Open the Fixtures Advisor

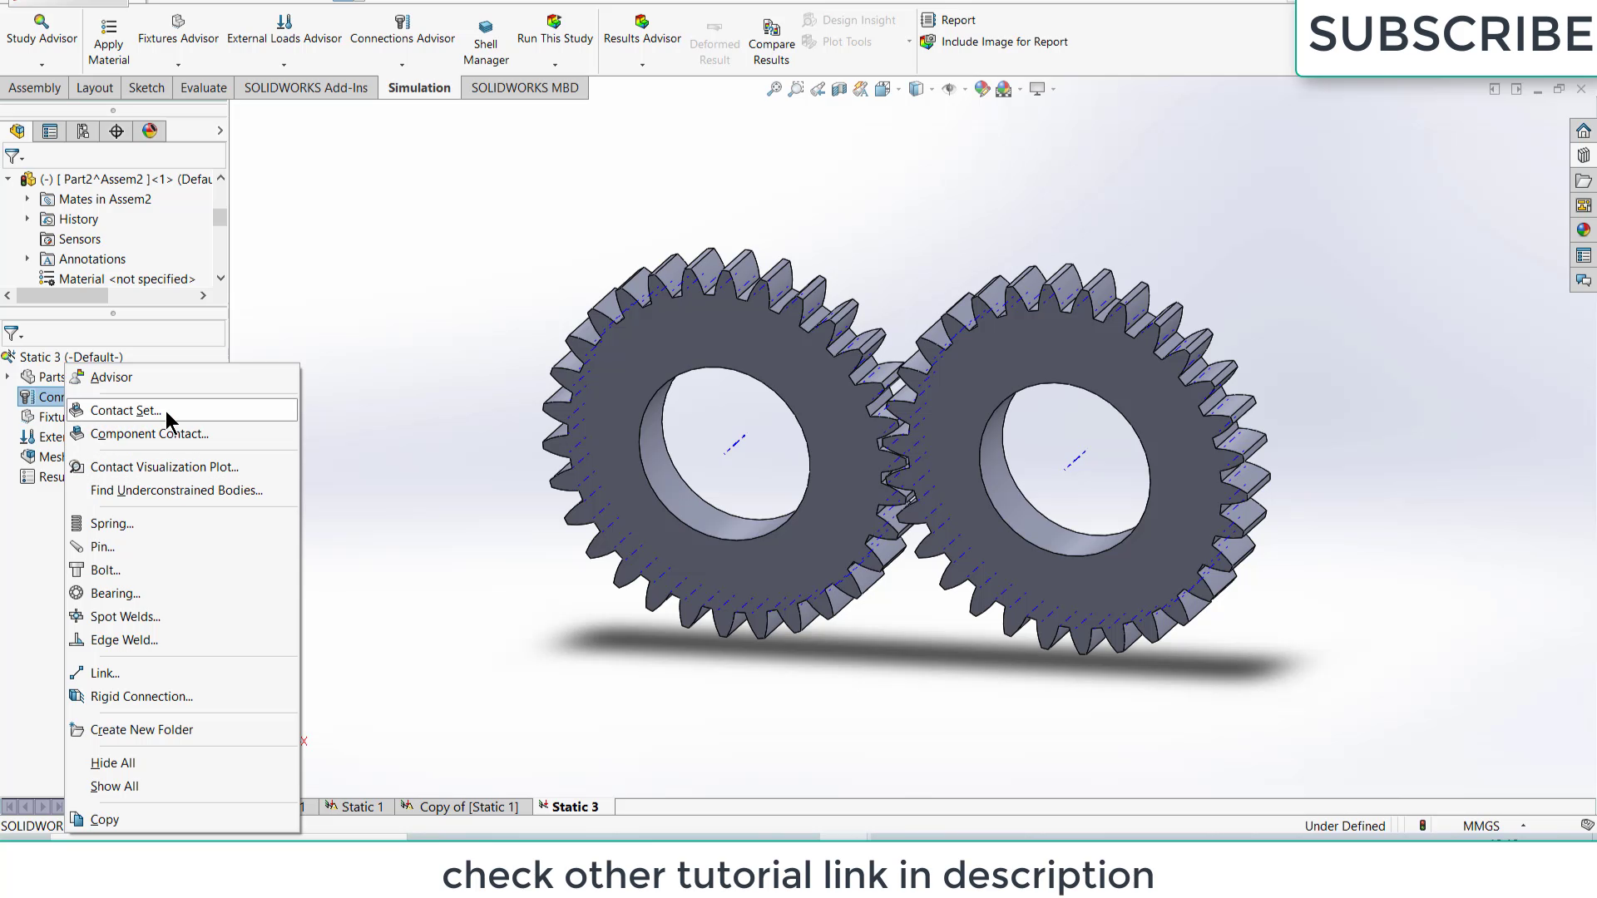(x=177, y=33)
